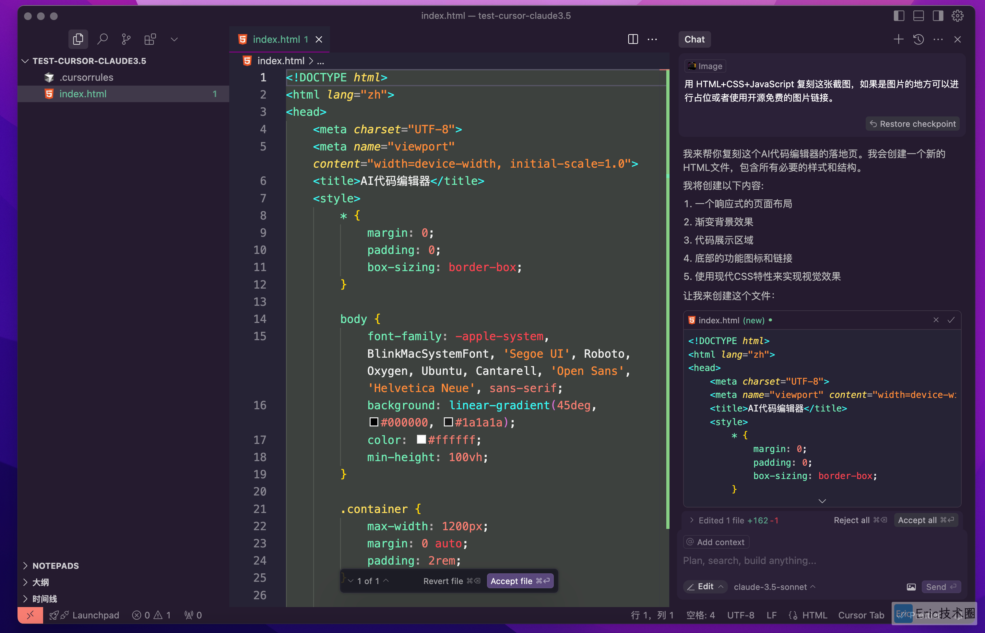Show chat history
This screenshot has width=985, height=633.
click(919, 40)
